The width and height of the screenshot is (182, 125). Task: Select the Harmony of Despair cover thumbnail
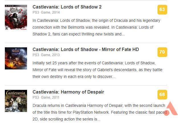click(16, 101)
